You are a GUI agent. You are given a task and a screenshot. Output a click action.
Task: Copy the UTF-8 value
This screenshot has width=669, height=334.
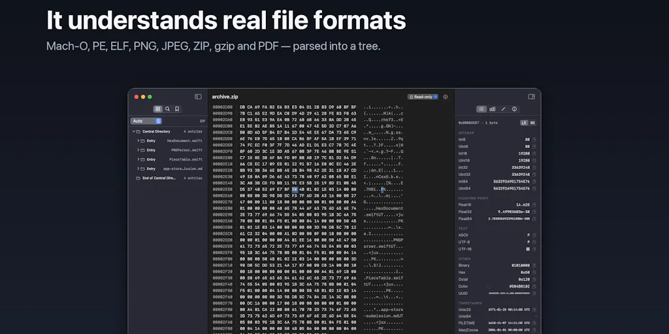pos(534,242)
